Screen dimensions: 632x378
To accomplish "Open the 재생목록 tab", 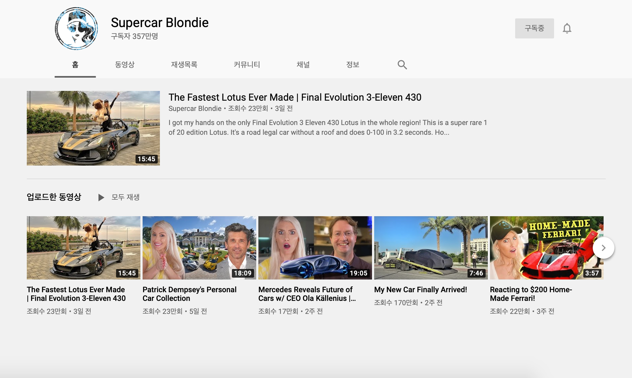I will click(x=184, y=65).
